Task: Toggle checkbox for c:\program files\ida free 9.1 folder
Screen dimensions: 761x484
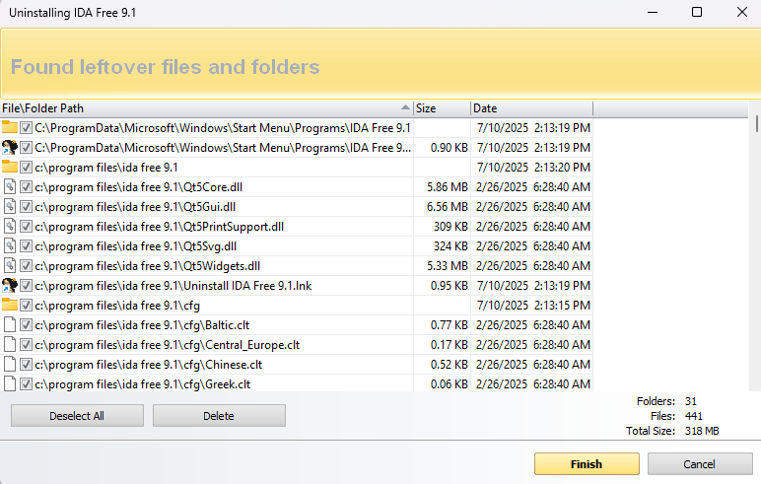Action: pos(27,167)
